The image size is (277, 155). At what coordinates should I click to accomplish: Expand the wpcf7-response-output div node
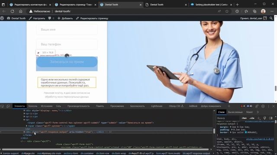click(x=24, y=132)
